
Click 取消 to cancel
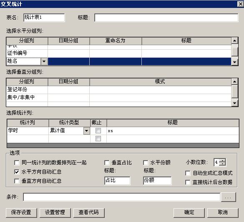223,213
